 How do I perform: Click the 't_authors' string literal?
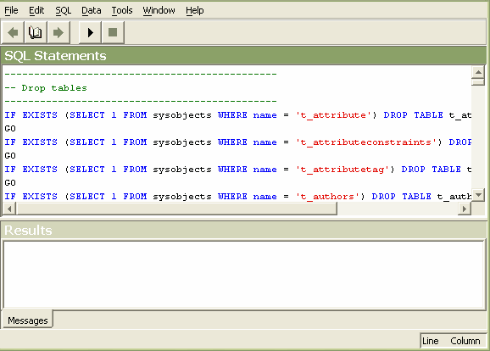click(327, 197)
